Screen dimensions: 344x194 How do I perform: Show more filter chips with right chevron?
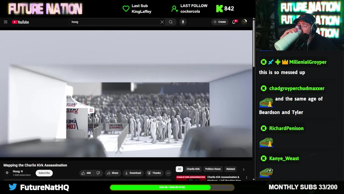pyautogui.click(x=243, y=169)
